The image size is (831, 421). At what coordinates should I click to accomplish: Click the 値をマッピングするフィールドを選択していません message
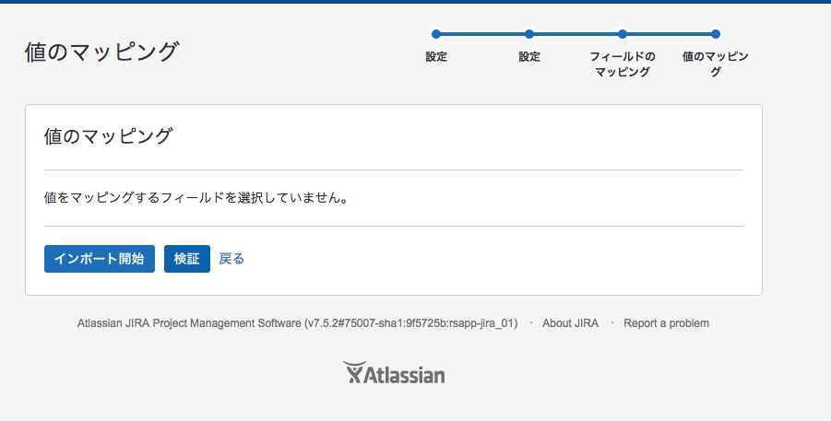point(196,198)
